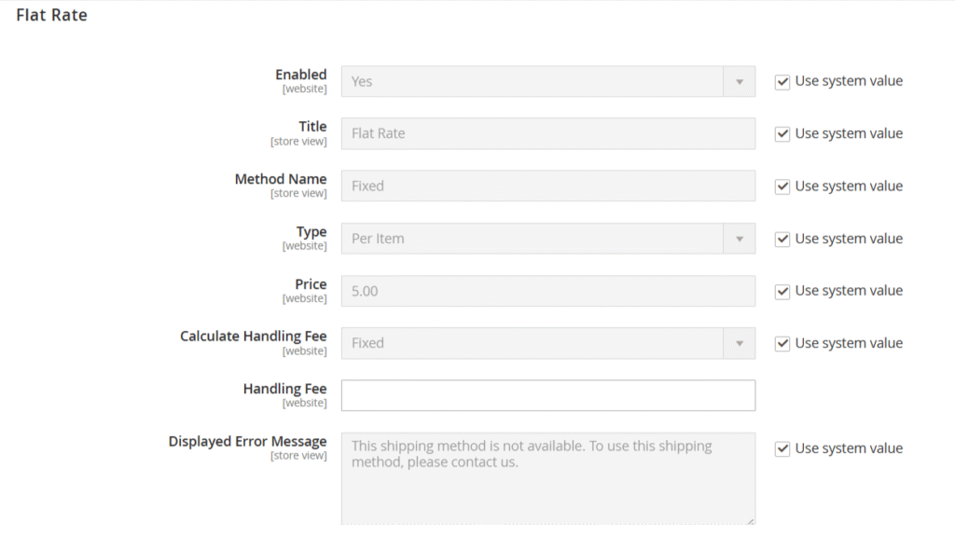The image size is (955, 536).
Task: Click the Handling Fee field label
Action: pos(284,389)
